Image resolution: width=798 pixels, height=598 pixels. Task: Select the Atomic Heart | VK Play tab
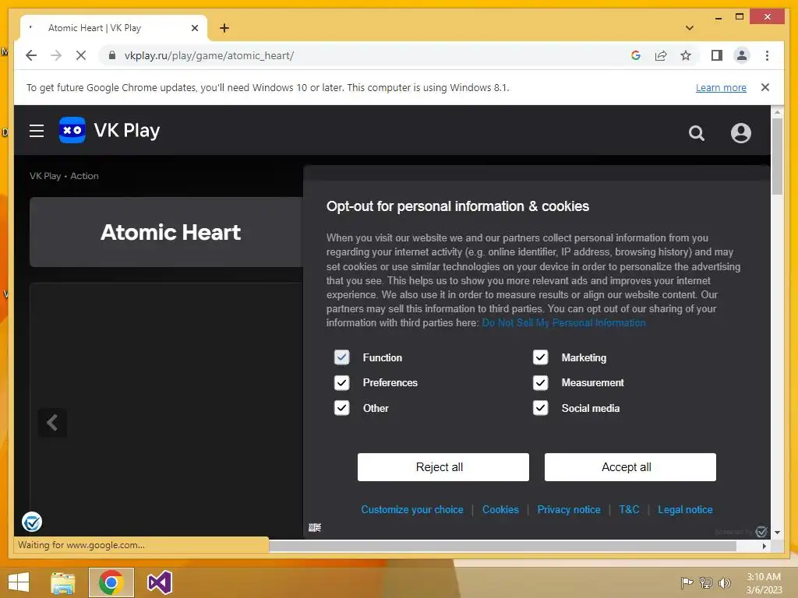coord(114,28)
